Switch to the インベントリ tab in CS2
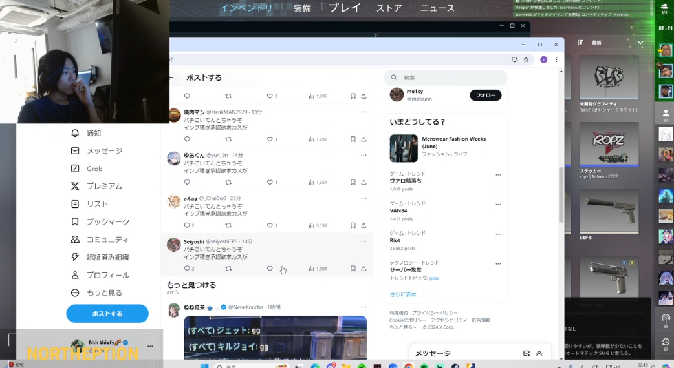This screenshot has height=368, width=674. click(246, 8)
